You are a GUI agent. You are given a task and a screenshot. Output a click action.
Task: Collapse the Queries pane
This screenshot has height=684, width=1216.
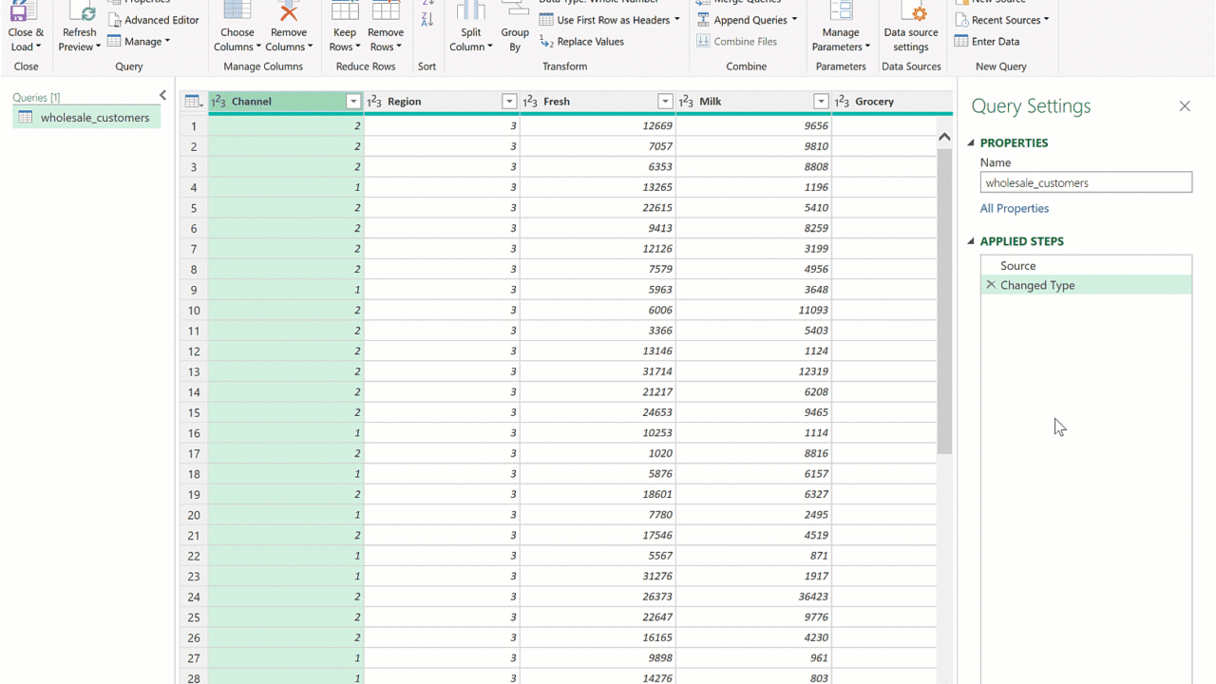point(162,96)
